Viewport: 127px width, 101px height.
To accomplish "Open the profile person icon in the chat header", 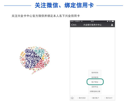I will point(112,25).
